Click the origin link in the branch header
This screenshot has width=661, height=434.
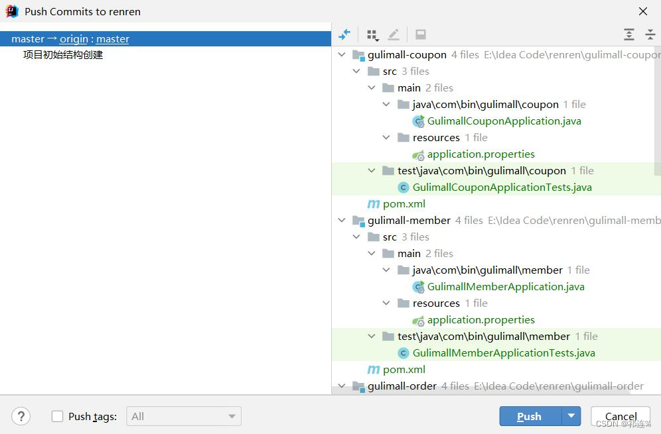tap(74, 38)
